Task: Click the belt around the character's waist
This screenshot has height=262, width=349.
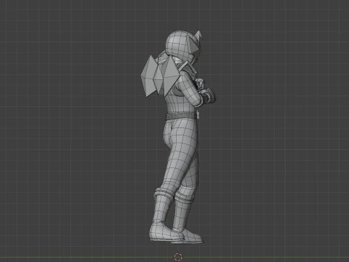Action: click(x=182, y=116)
